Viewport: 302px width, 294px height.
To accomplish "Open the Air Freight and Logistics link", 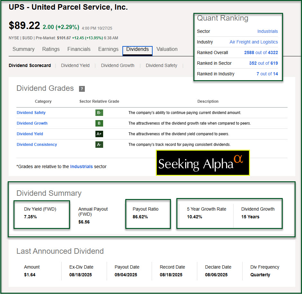I will tap(253, 42).
